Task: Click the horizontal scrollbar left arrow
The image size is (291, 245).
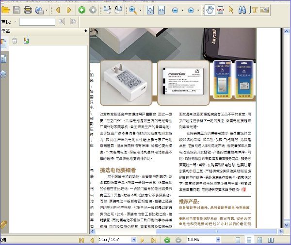Action: click(x=93, y=231)
